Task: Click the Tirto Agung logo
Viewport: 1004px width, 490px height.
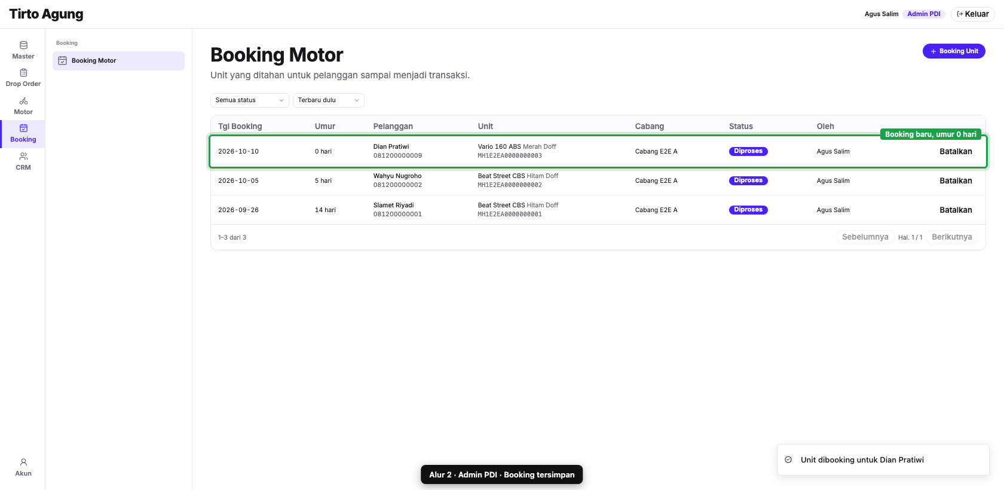Action: tap(46, 14)
